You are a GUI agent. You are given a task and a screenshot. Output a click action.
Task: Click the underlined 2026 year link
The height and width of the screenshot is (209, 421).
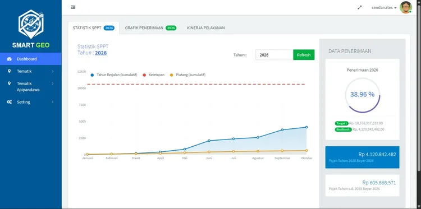coord(100,53)
